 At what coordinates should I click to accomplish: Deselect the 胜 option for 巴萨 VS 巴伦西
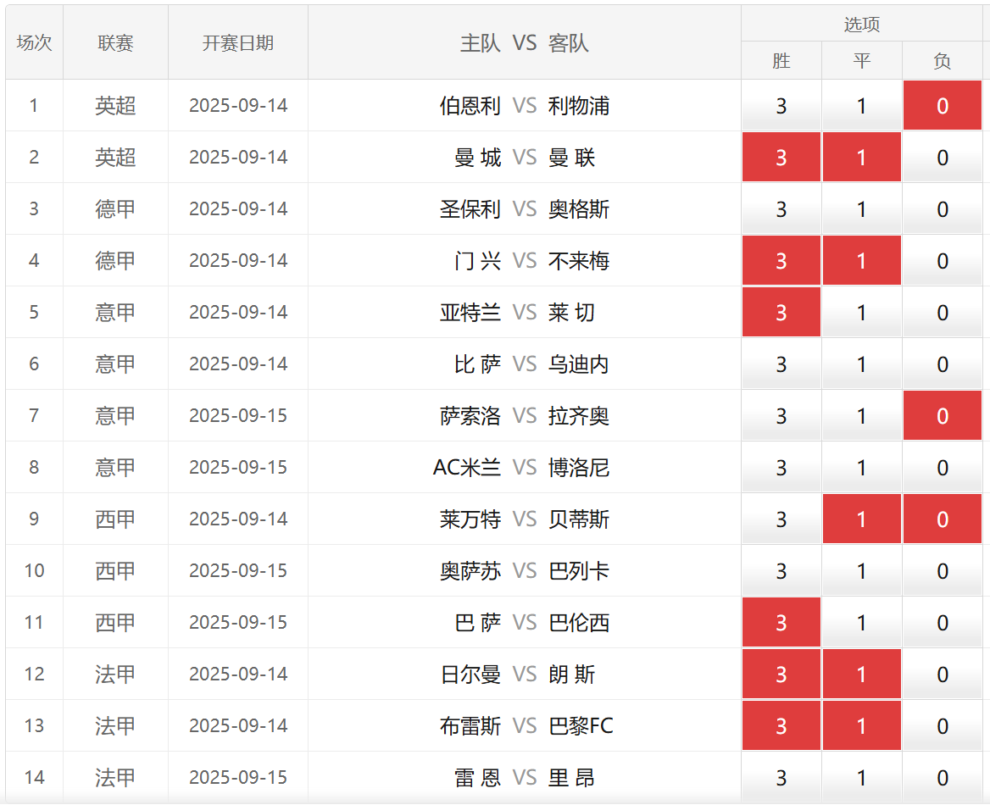pyautogui.click(x=781, y=623)
